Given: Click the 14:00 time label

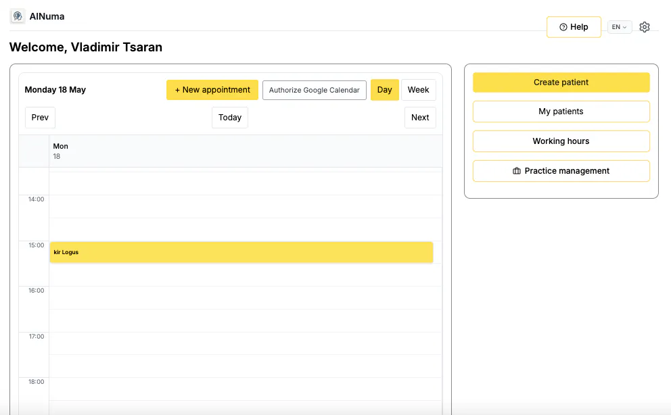Looking at the screenshot, I should tap(37, 199).
